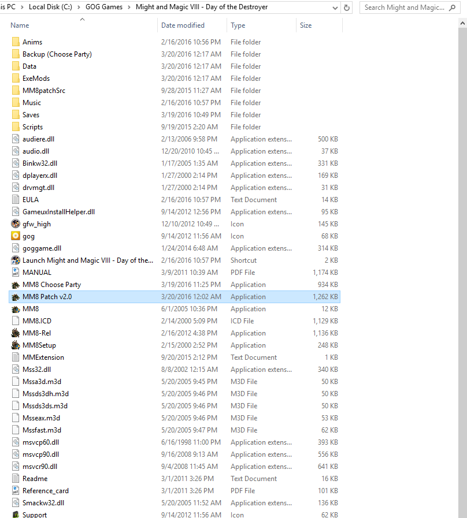Viewport: 467px width, 518px height.
Task: Select the Smackw32.dll file name
Action: coord(43,503)
